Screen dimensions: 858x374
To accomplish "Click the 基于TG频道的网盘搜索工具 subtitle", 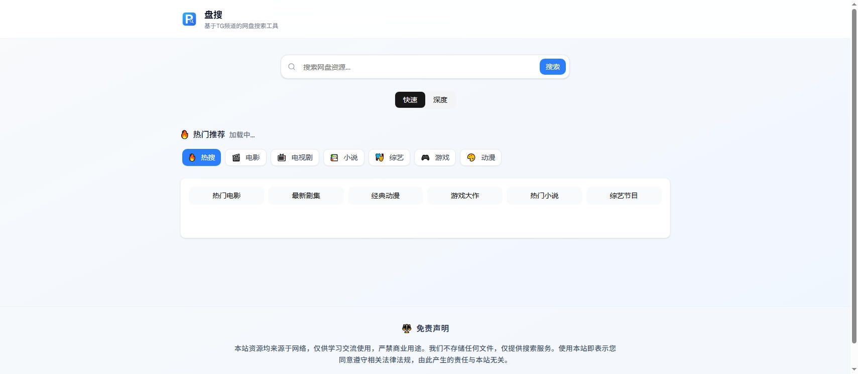I will pos(241,26).
